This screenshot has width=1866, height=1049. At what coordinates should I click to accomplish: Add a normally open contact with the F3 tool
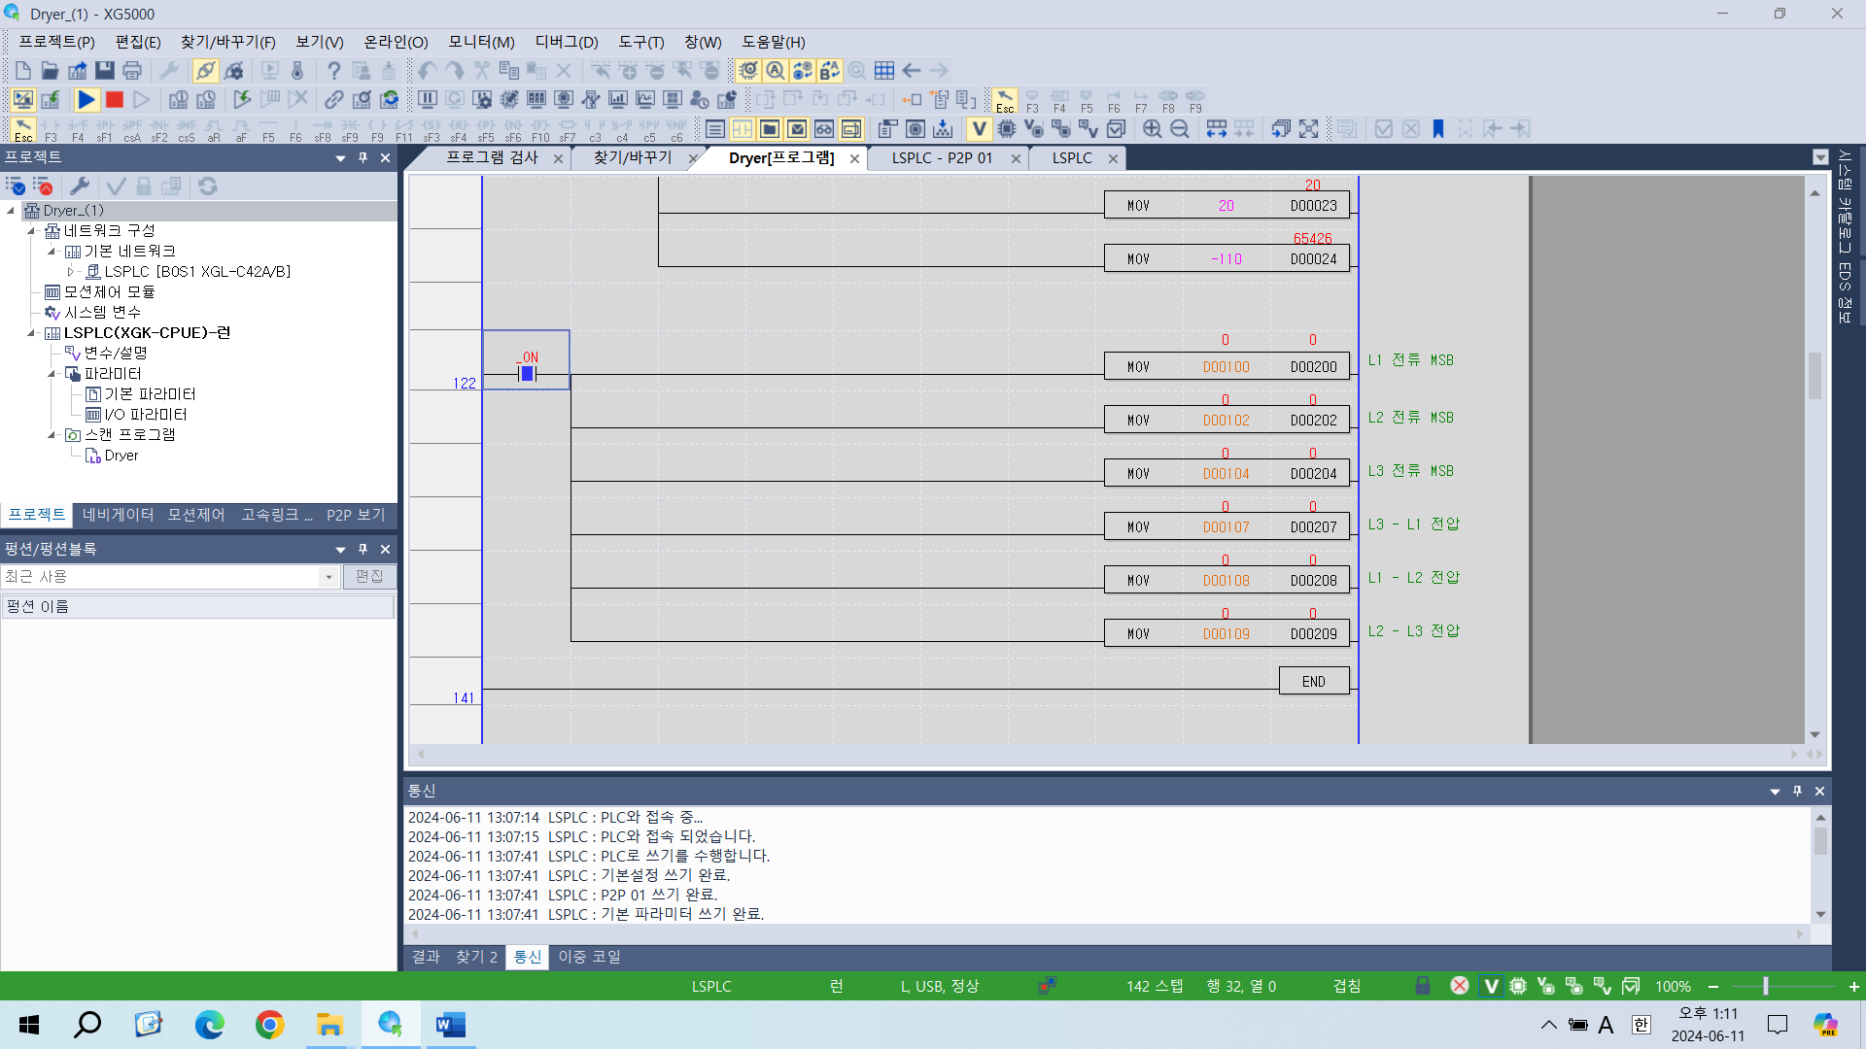coord(51,127)
